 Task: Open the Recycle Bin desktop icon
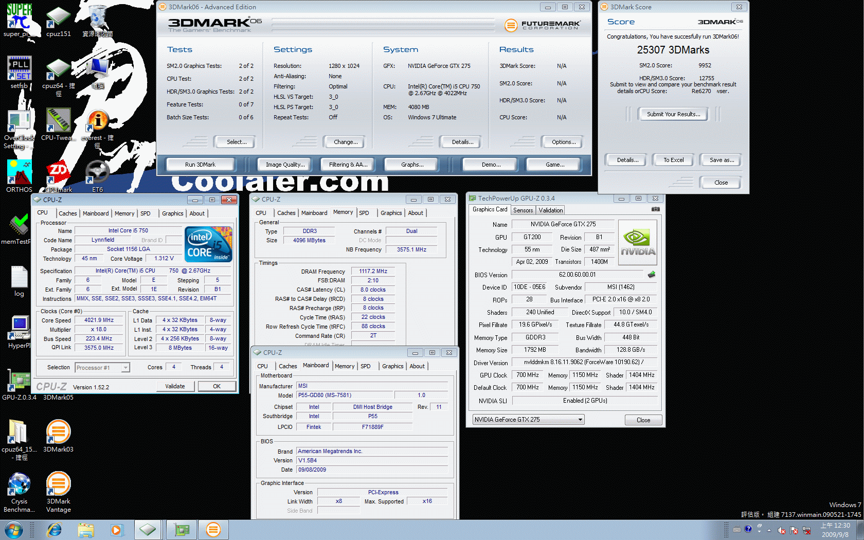(x=97, y=21)
